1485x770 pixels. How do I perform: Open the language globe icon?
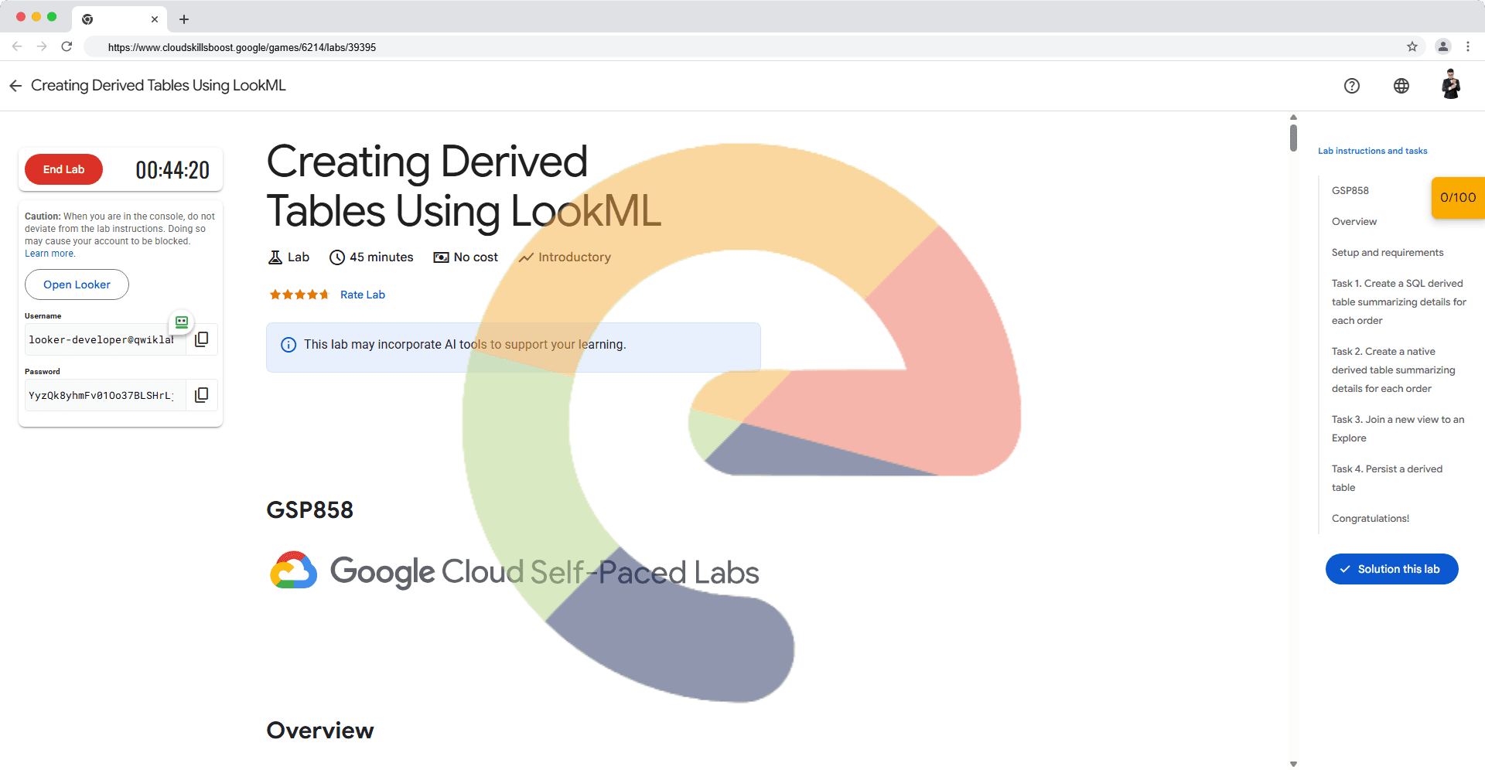point(1401,86)
